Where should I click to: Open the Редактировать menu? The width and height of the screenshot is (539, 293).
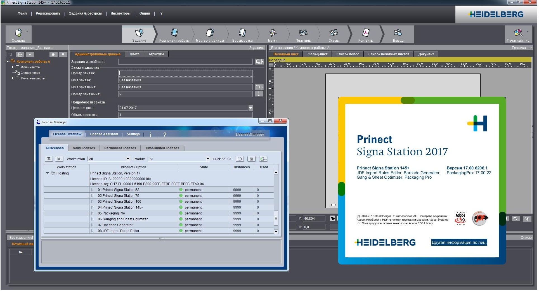pyautogui.click(x=48, y=13)
